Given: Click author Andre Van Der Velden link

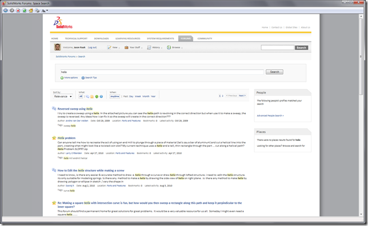Looking at the screenshot, I should click(x=77, y=121).
